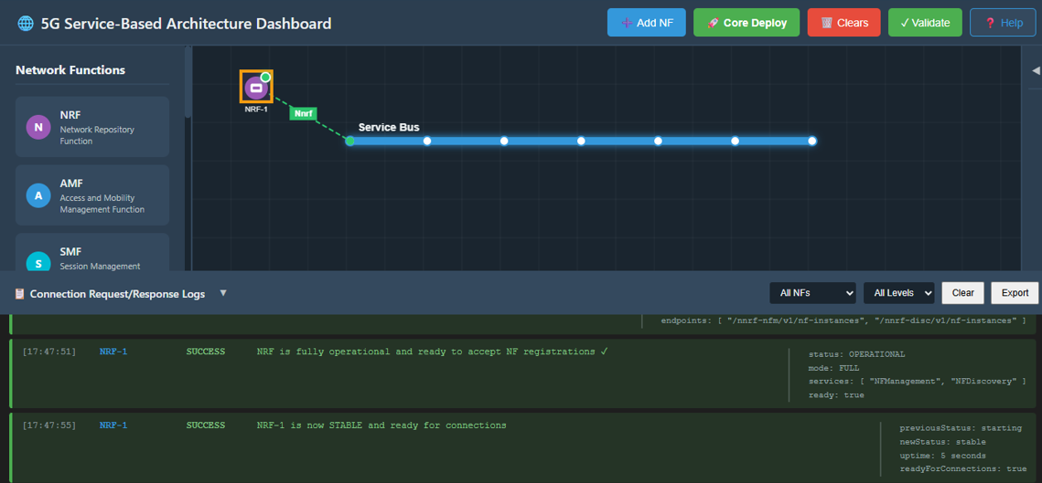Open the All Levels filter dropdown
This screenshot has height=483, width=1042.
click(898, 293)
